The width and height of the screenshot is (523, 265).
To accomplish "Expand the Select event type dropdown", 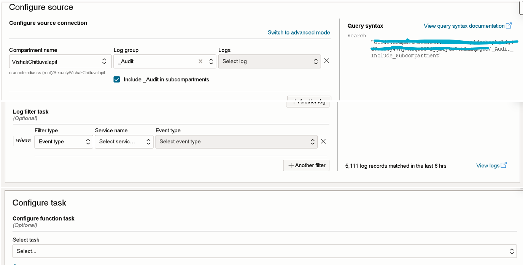I will pos(237,141).
